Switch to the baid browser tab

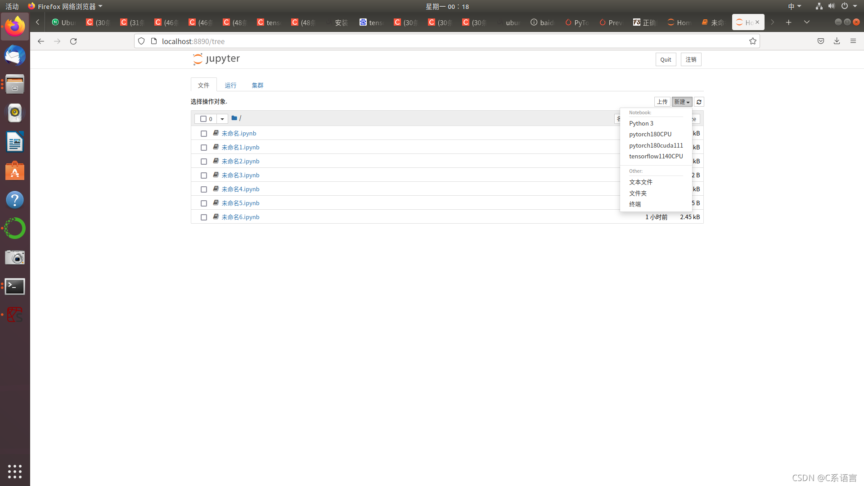543,22
